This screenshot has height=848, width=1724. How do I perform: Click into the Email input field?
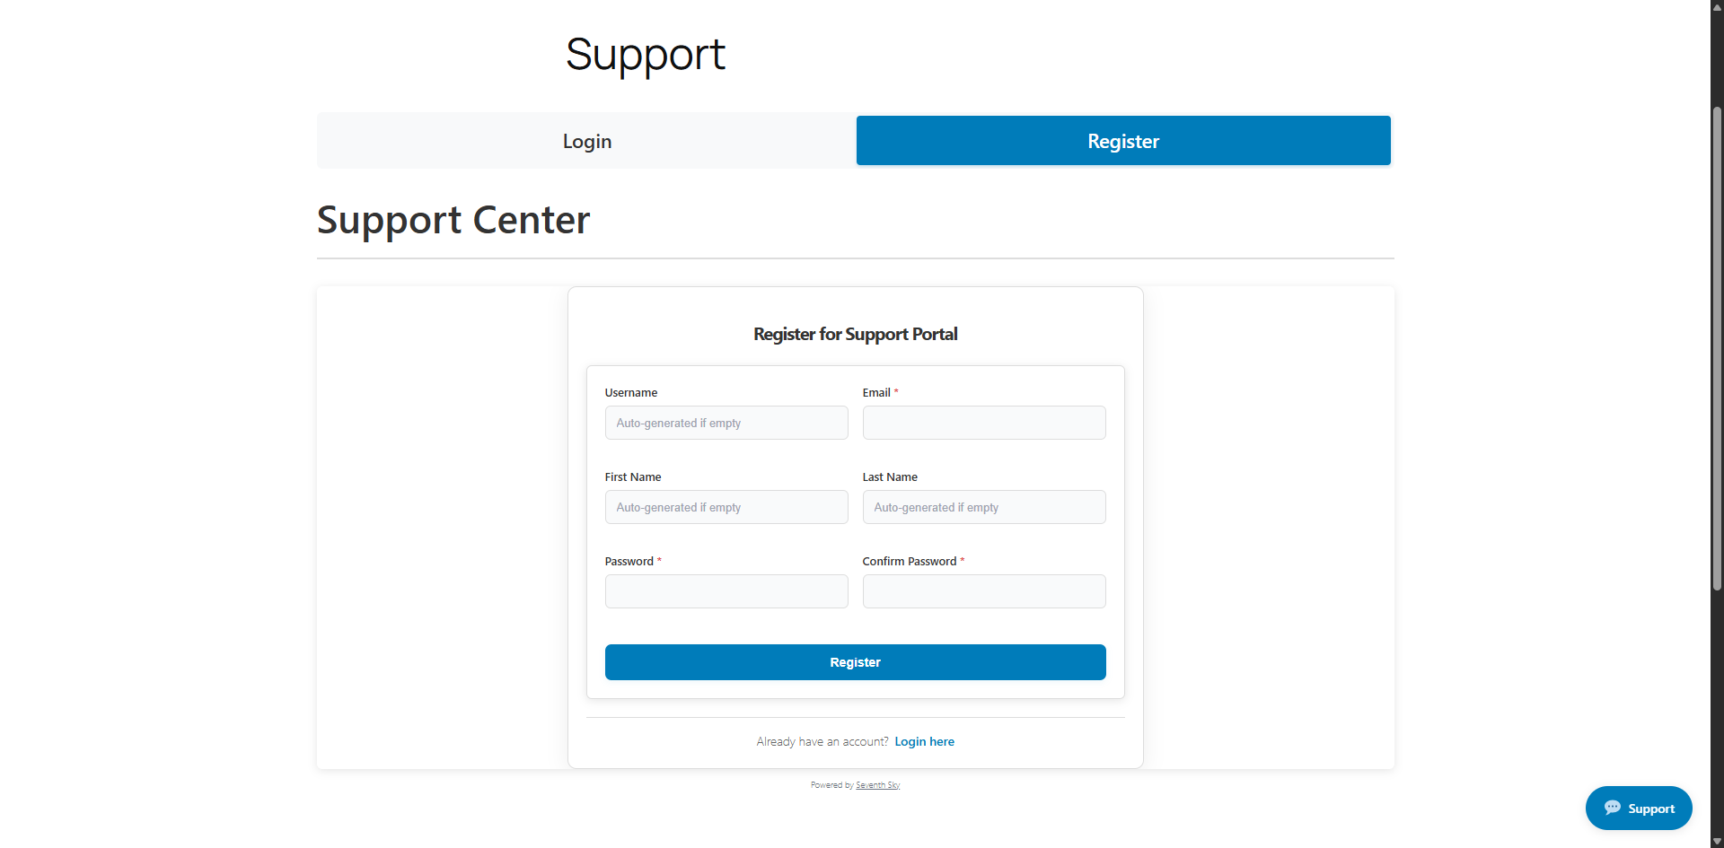click(x=983, y=423)
